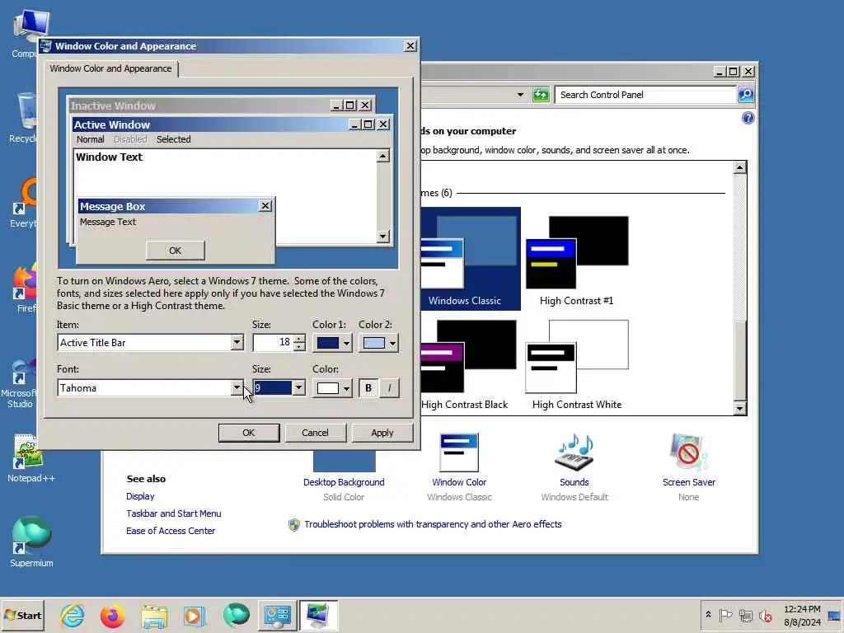Click Selected in the preview menu bar
The width and height of the screenshot is (844, 633).
[173, 139]
